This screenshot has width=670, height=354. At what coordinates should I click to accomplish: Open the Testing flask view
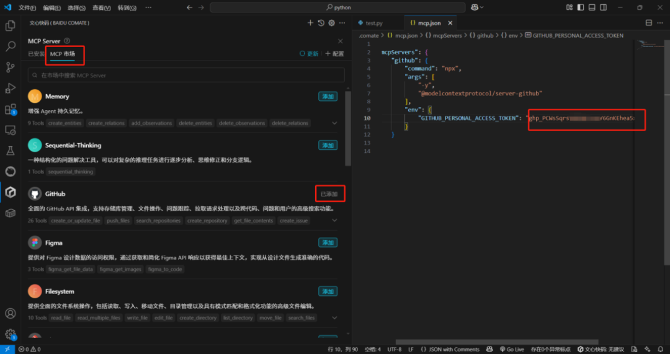pyautogui.click(x=11, y=150)
